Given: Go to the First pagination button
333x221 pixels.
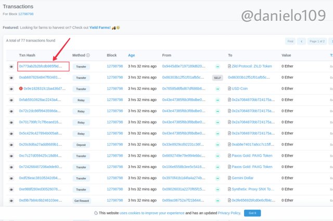Looking at the screenshot, I should [x=290, y=42].
